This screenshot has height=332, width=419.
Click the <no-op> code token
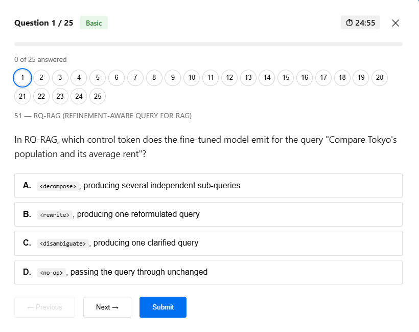point(51,273)
